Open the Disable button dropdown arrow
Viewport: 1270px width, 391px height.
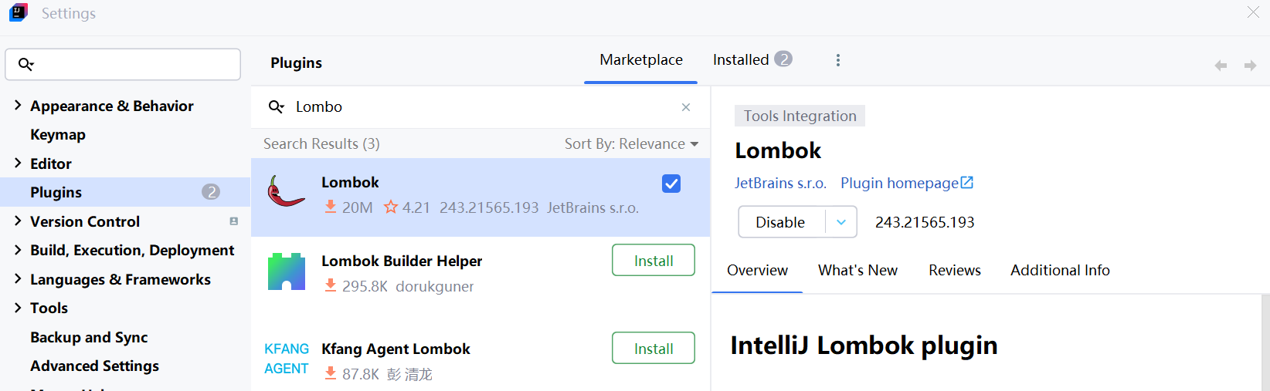[x=841, y=222]
